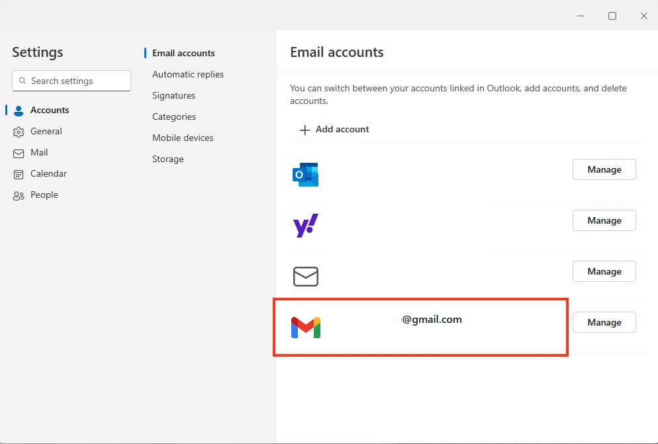658x444 pixels.
Task: Manage the generic envelope mail account
Action: click(x=604, y=271)
